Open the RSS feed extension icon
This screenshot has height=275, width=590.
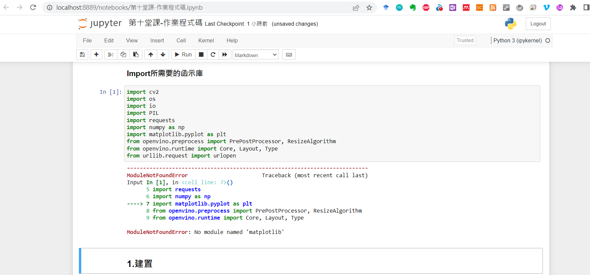click(493, 7)
